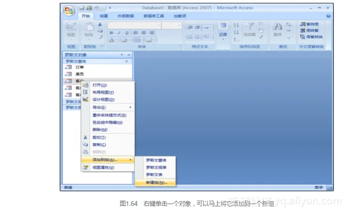Open the 字体 group dialog launcher
The width and height of the screenshot is (347, 212).
(x=180, y=46)
